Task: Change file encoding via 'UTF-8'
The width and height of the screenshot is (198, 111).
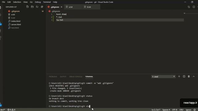Action: click(174, 110)
